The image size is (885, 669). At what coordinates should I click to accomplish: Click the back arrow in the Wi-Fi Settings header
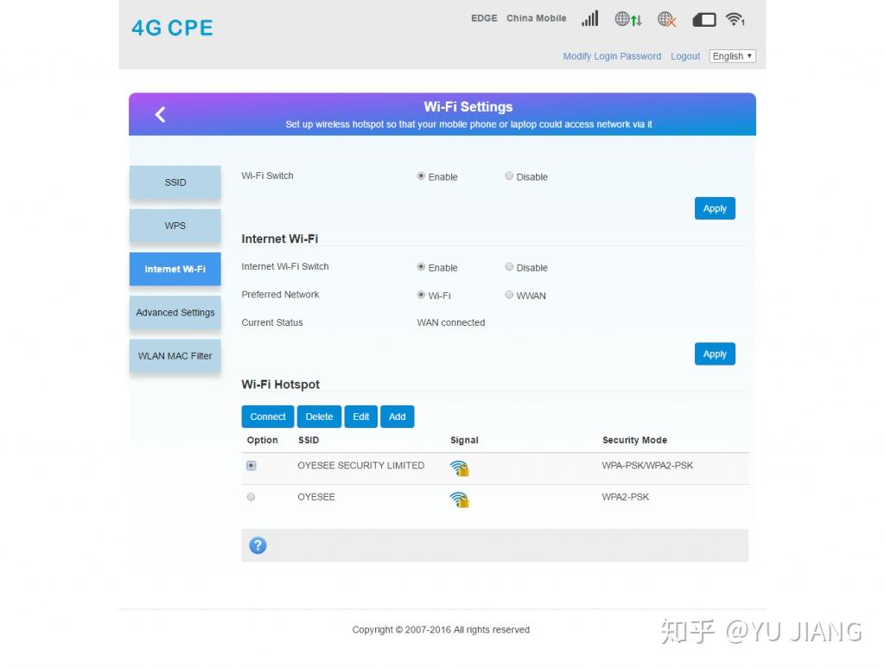point(160,113)
